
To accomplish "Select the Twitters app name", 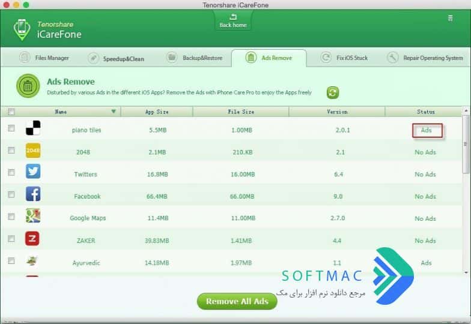I will (x=85, y=174).
